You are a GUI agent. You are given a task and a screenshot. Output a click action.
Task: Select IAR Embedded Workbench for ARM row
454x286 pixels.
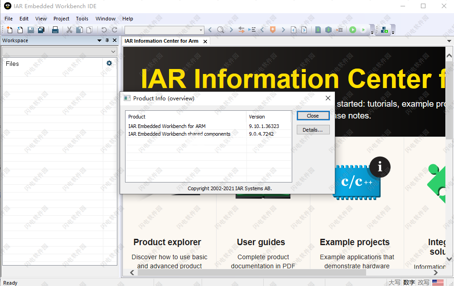pyautogui.click(x=167, y=126)
